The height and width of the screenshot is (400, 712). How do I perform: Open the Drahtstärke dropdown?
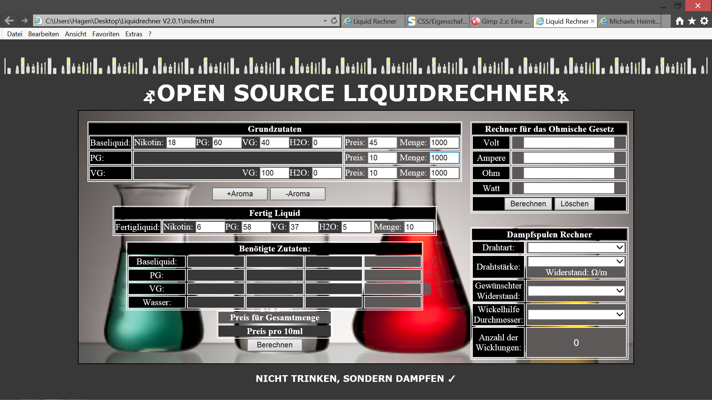(576, 261)
